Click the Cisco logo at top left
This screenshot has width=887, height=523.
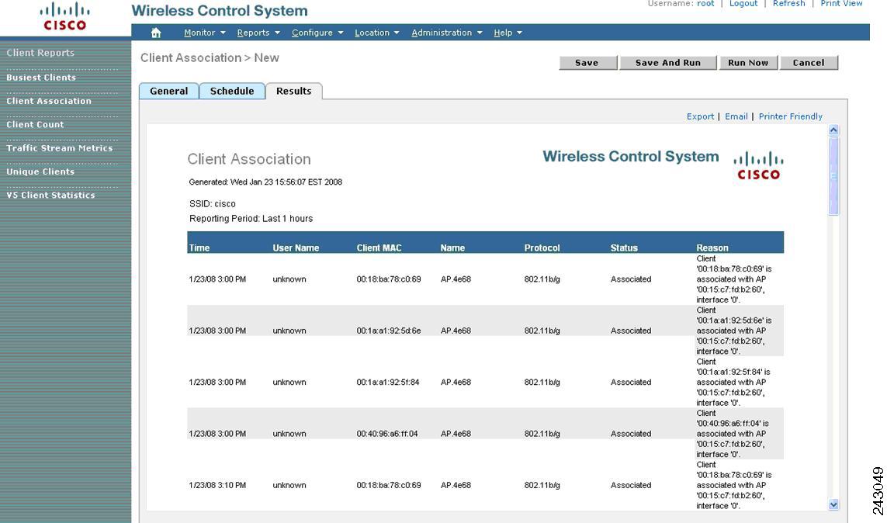click(x=65, y=16)
